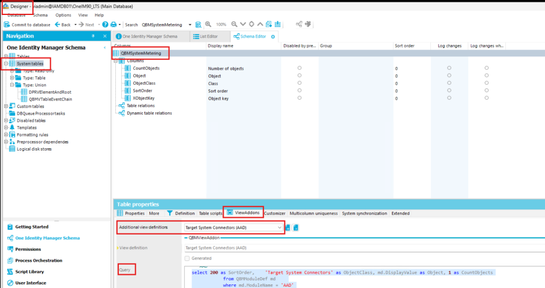The width and height of the screenshot is (545, 288).
Task: Collapse the Type: Union folder node
Action: coord(12,85)
